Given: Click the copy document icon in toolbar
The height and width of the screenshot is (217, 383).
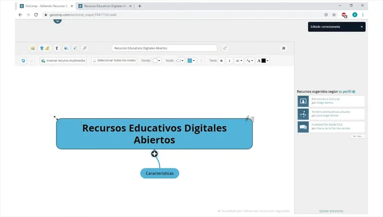Looking at the screenshot, I should (x=76, y=48).
